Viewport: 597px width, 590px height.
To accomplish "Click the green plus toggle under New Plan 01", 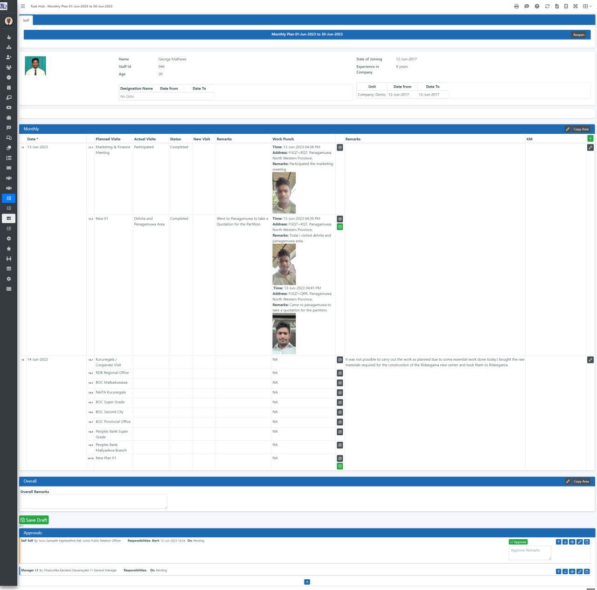I will pyautogui.click(x=340, y=466).
